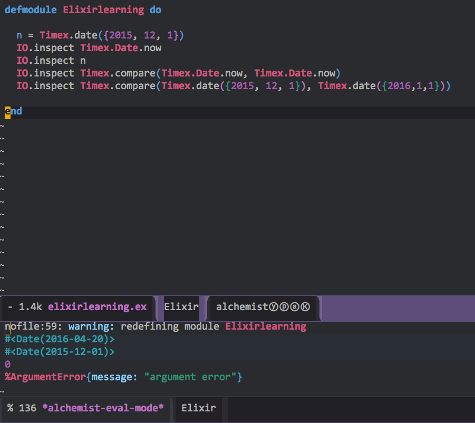The height and width of the screenshot is (423, 475).
Task: Click the '#<Date(2015-12-01)>' output line
Action: 60,352
